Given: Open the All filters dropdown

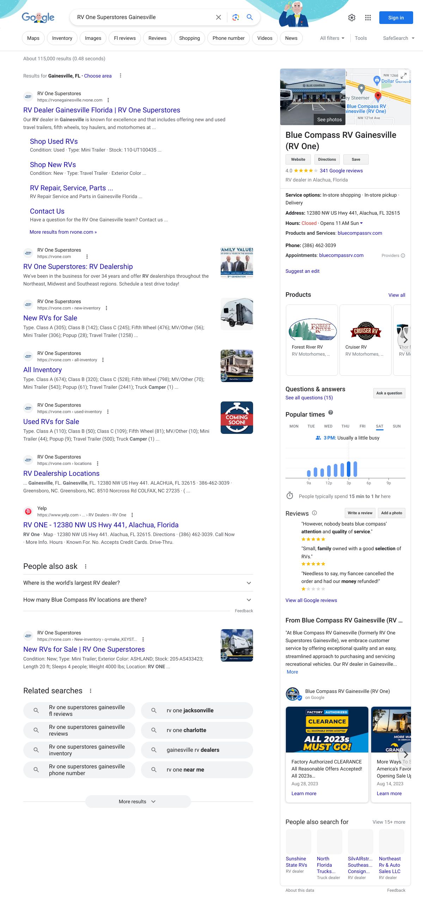Looking at the screenshot, I should pyautogui.click(x=332, y=38).
